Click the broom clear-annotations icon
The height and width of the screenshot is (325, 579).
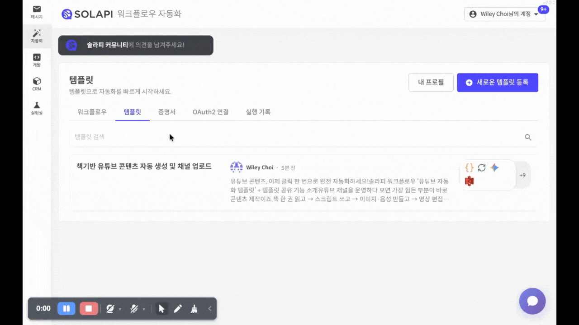pyautogui.click(x=194, y=309)
